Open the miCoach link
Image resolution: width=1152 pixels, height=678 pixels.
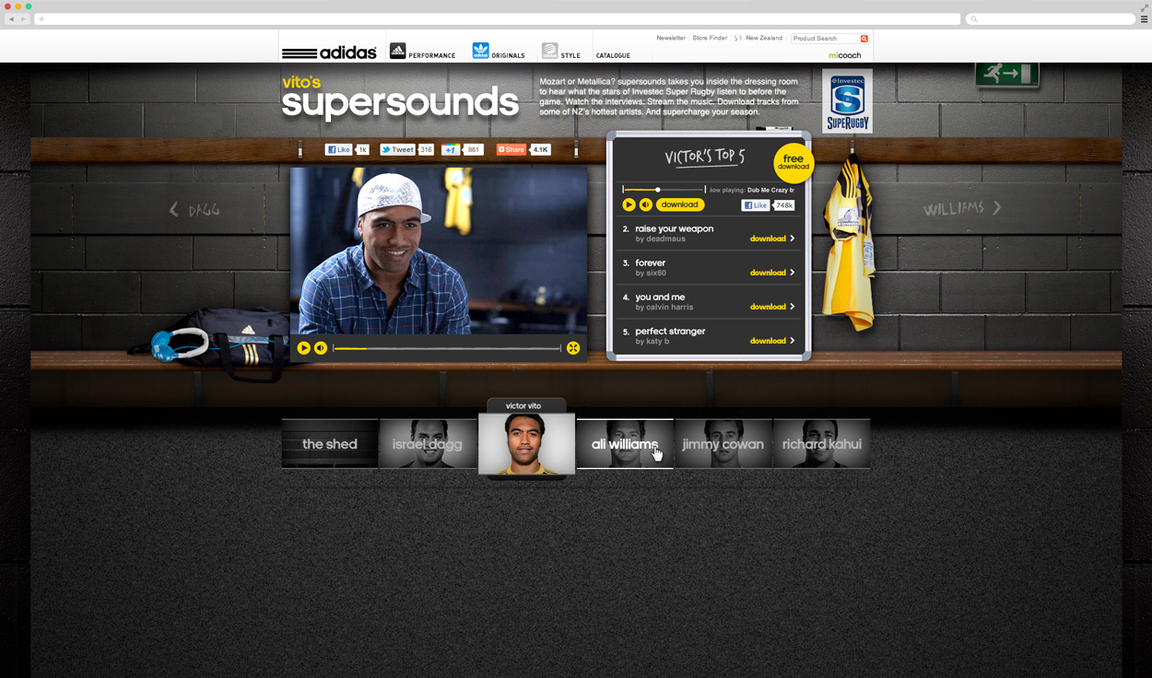[x=844, y=55]
